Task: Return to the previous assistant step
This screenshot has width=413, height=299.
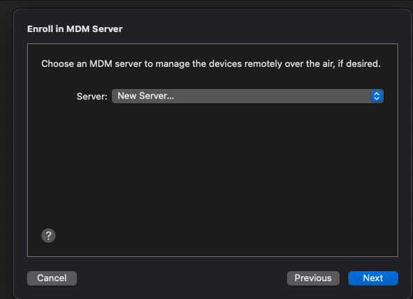Action: [313, 278]
